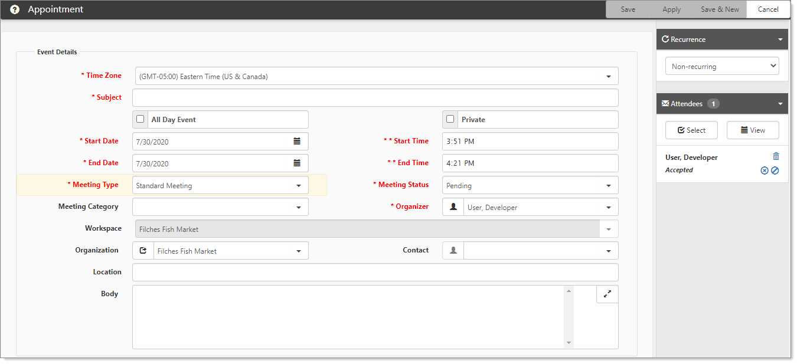
Task: Click the Body scrollbar down arrow
Action: click(x=569, y=343)
